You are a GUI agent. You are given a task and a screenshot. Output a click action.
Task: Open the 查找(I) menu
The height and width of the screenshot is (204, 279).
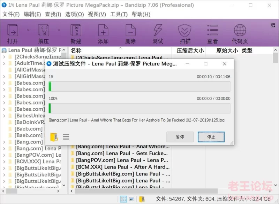(53, 14)
